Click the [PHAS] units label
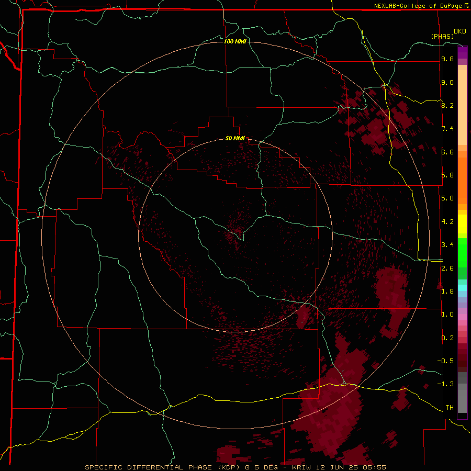Viewport: 471px width, 471px height. 442,36
